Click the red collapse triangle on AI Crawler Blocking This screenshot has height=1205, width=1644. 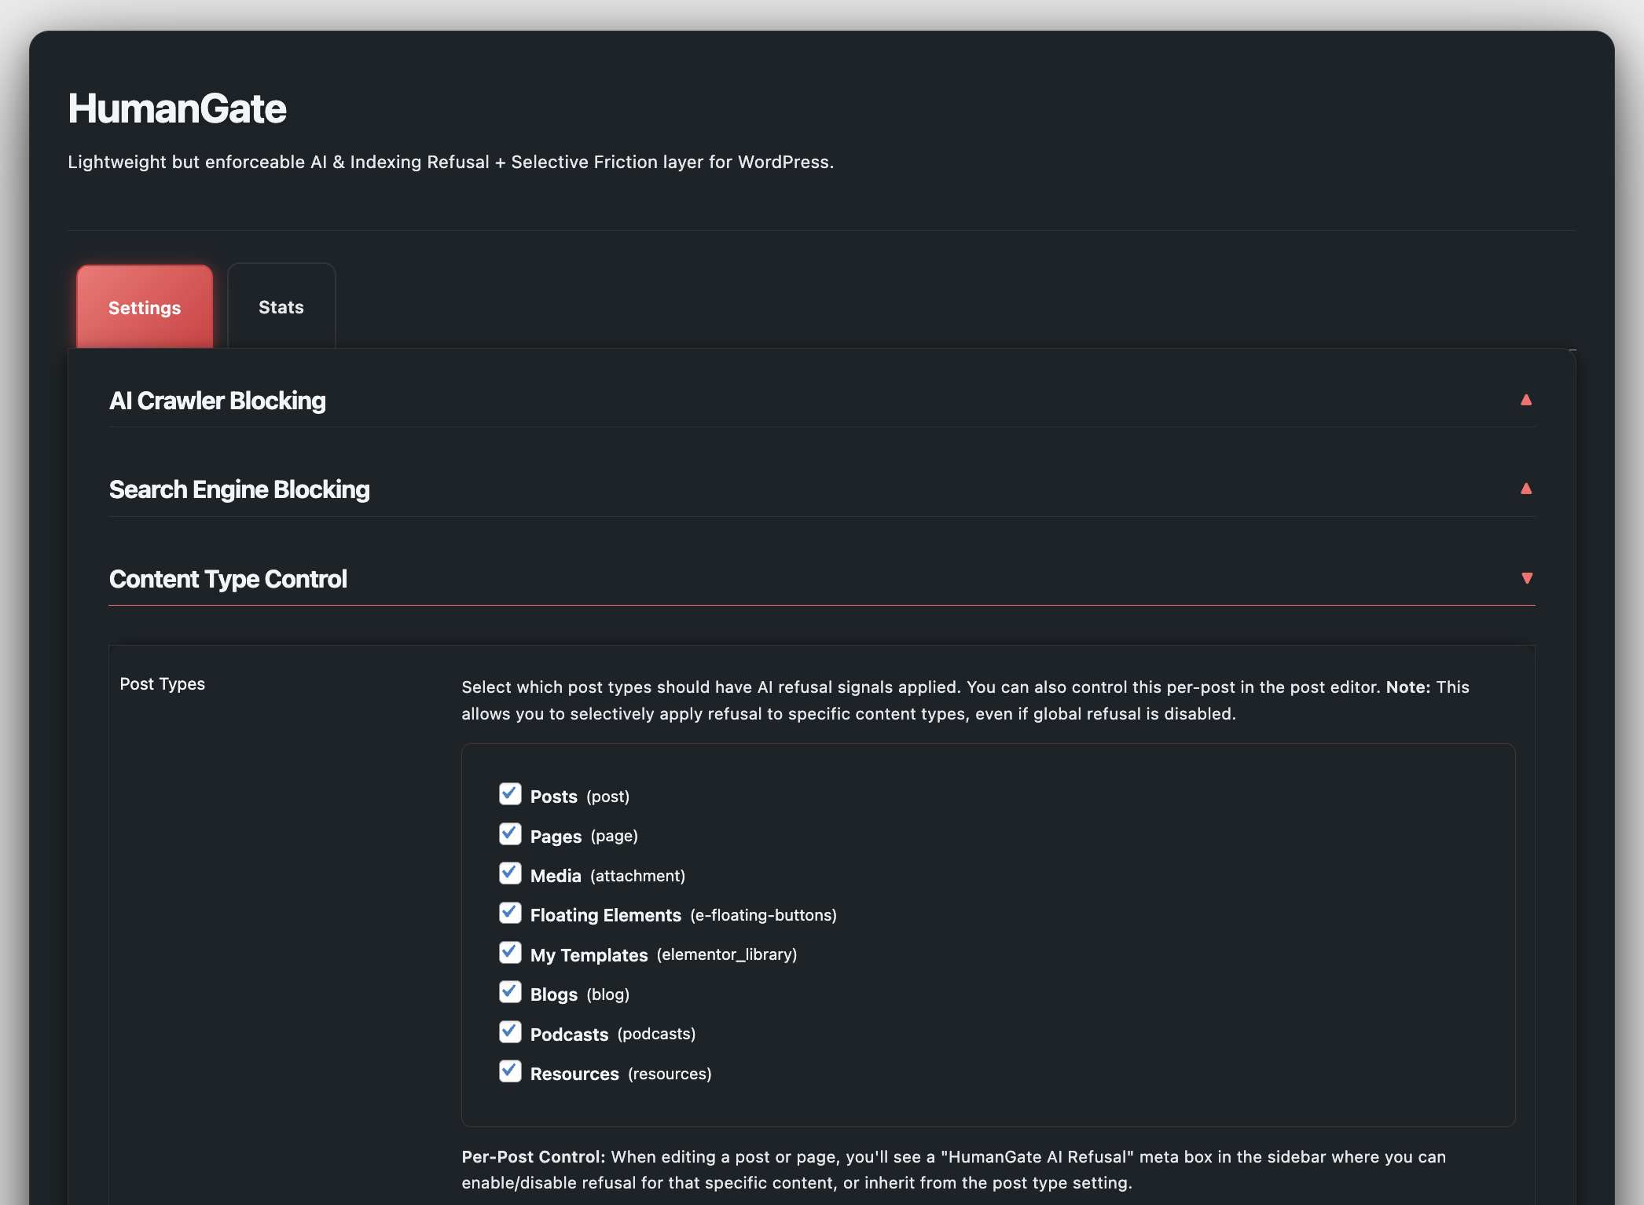coord(1525,400)
